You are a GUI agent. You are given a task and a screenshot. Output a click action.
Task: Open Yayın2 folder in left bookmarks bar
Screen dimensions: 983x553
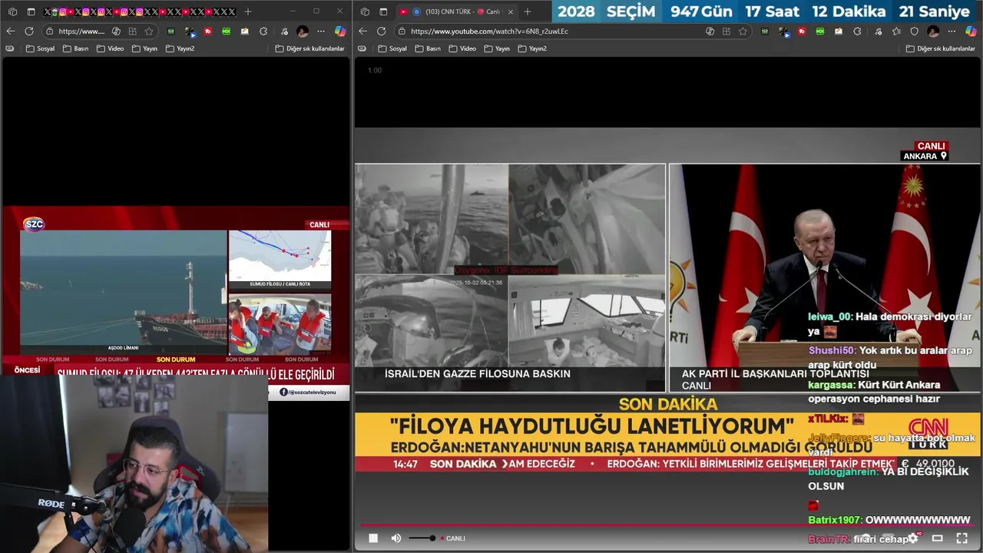click(x=180, y=48)
